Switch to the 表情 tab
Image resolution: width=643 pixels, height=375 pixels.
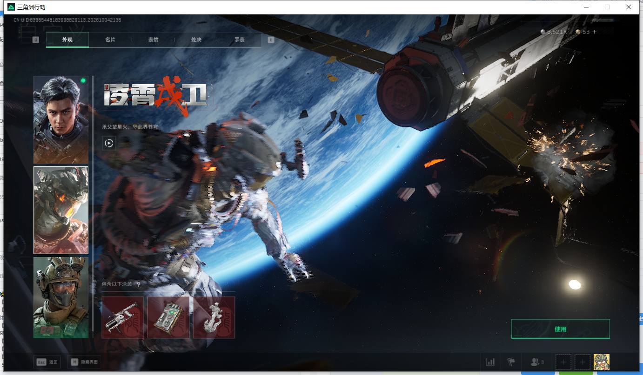pos(153,40)
